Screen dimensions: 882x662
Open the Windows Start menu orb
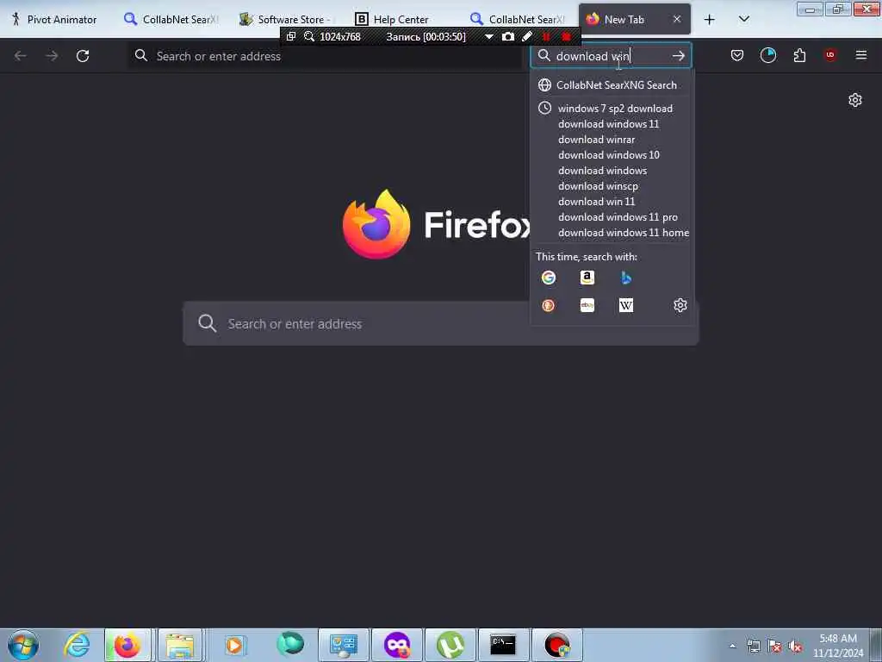23,645
